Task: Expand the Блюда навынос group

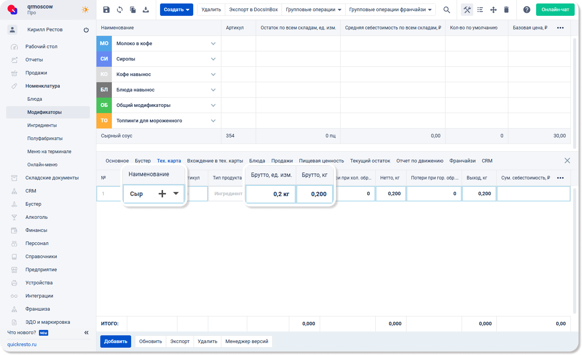Action: click(x=213, y=90)
